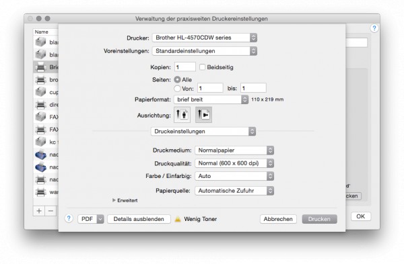Image resolution: width=404 pixels, height=264 pixels.
Task: Expand the Erweitert disclosure triangle
Action: coord(114,200)
